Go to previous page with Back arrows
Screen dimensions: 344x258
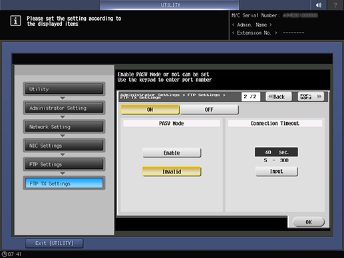279,96
